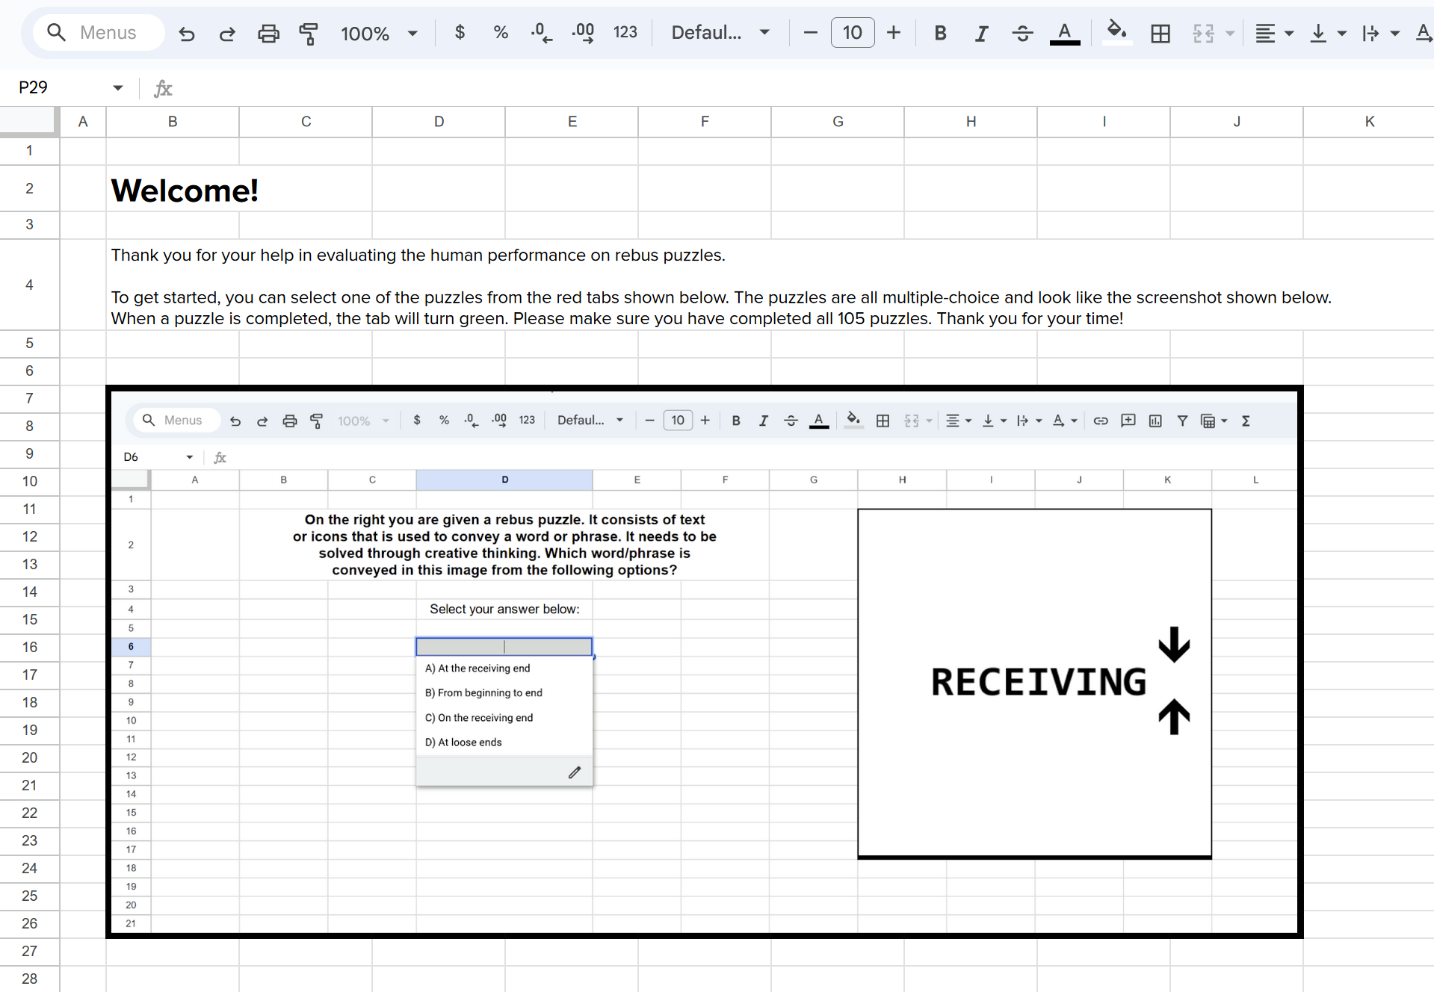Open the top toolbar's Fill color picker

tap(1116, 33)
